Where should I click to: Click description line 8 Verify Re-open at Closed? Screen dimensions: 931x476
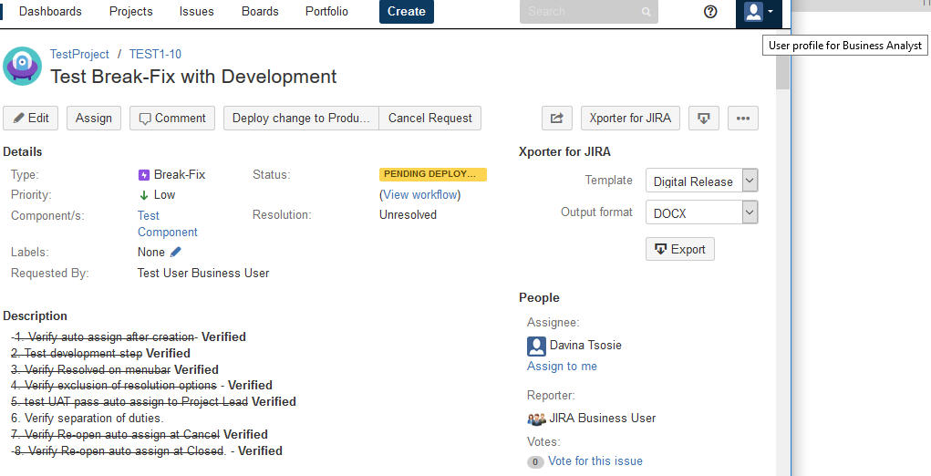pyautogui.click(x=147, y=451)
